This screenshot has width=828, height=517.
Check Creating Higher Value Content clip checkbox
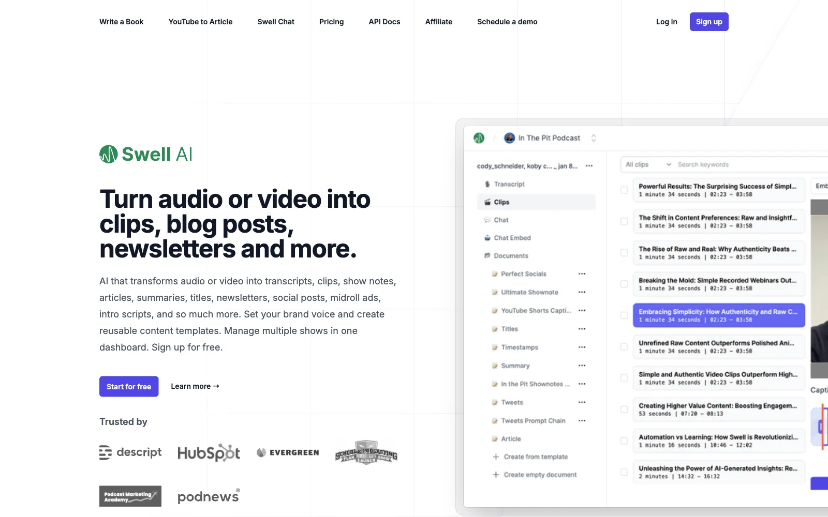click(624, 409)
